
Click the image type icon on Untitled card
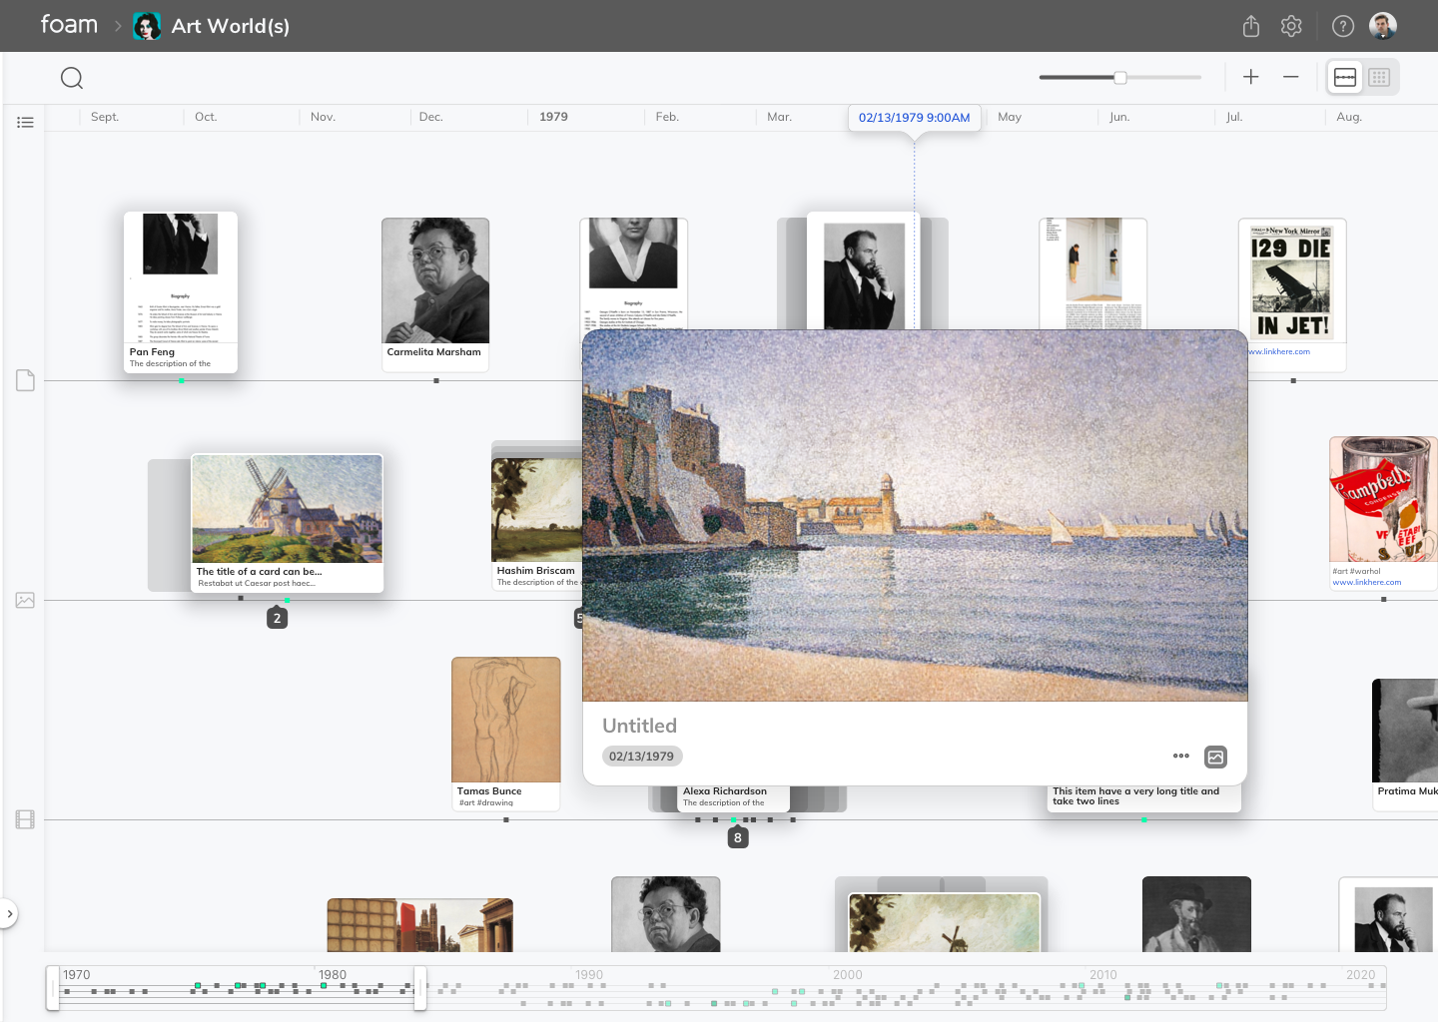click(1215, 757)
